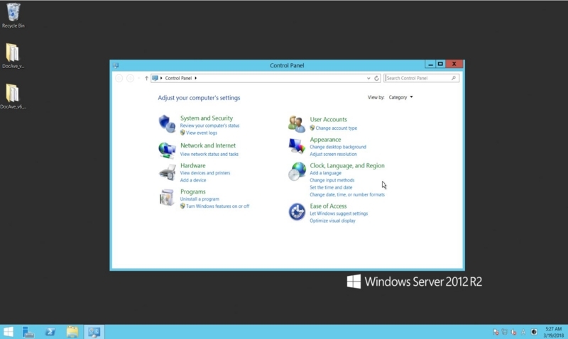Click View devices and printers

click(205, 173)
